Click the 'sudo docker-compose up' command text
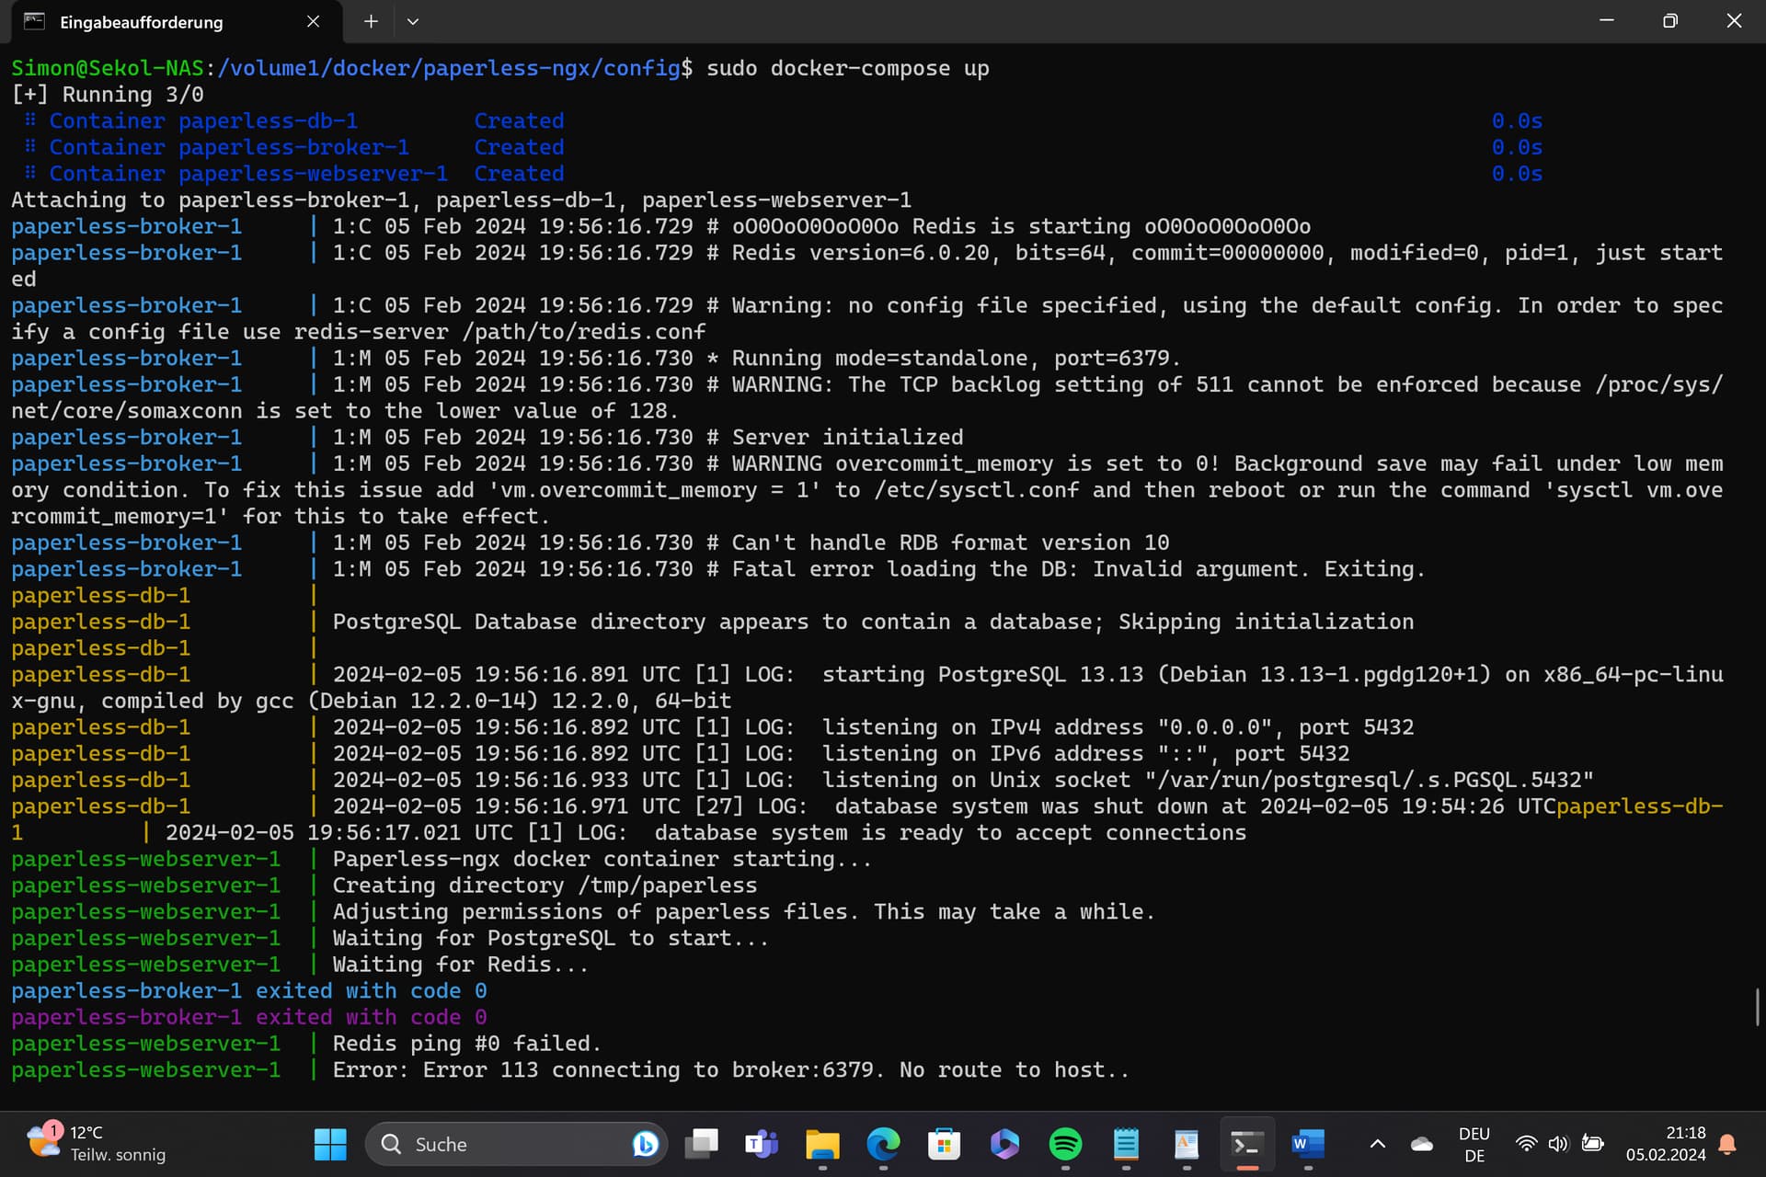The image size is (1766, 1177). 847,68
